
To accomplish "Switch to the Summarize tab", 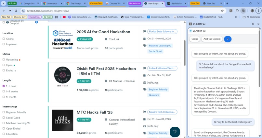I will coord(52,3).
